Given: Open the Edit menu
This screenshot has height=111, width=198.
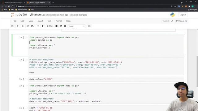Looking at the screenshot, I should point(22,21).
